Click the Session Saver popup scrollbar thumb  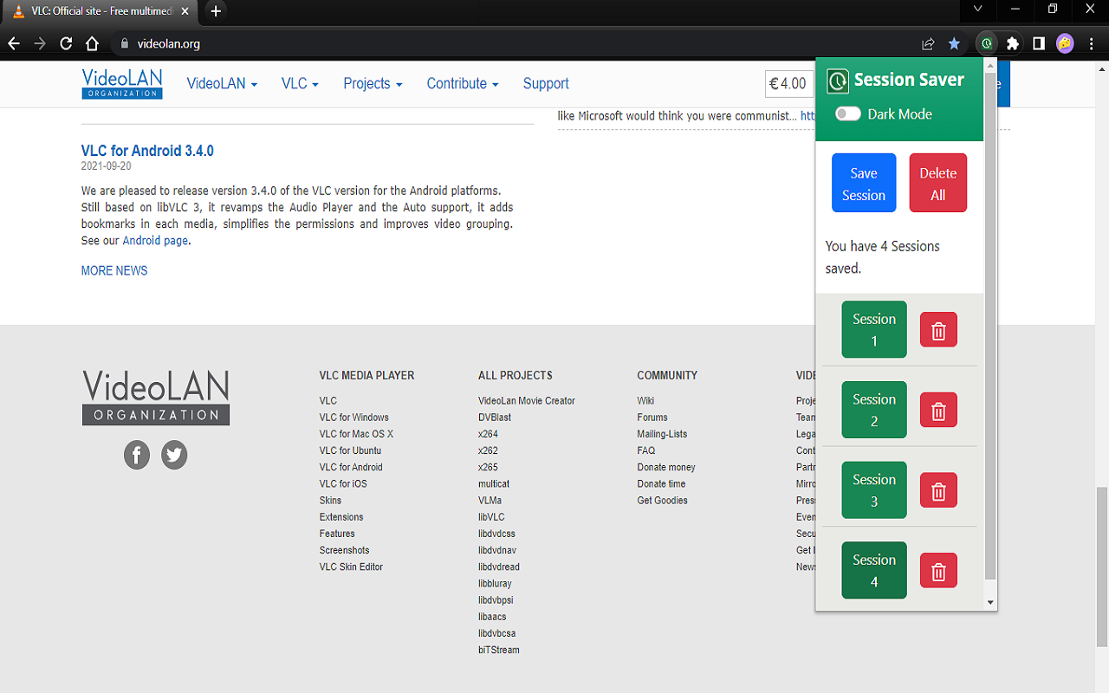pos(991,325)
